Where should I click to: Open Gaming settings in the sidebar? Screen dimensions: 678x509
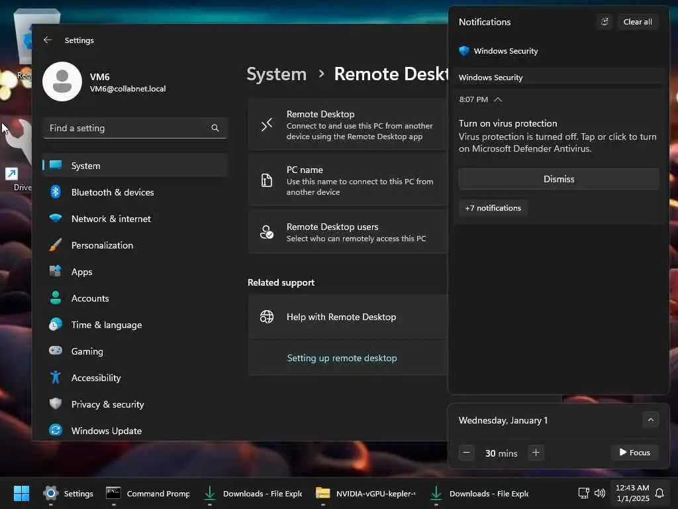coord(135,351)
